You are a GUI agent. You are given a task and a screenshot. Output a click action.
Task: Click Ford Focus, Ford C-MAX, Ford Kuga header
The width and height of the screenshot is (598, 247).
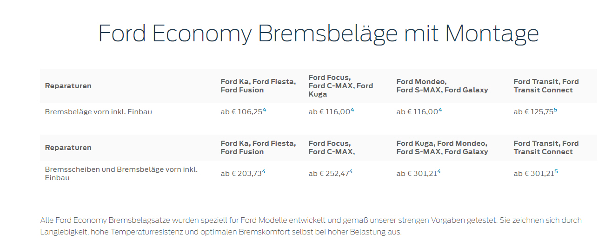[x=341, y=86]
